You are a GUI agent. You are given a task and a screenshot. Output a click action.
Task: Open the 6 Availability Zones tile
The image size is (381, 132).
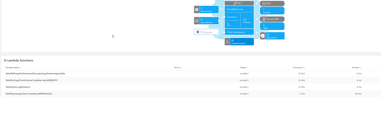[x=239, y=9]
